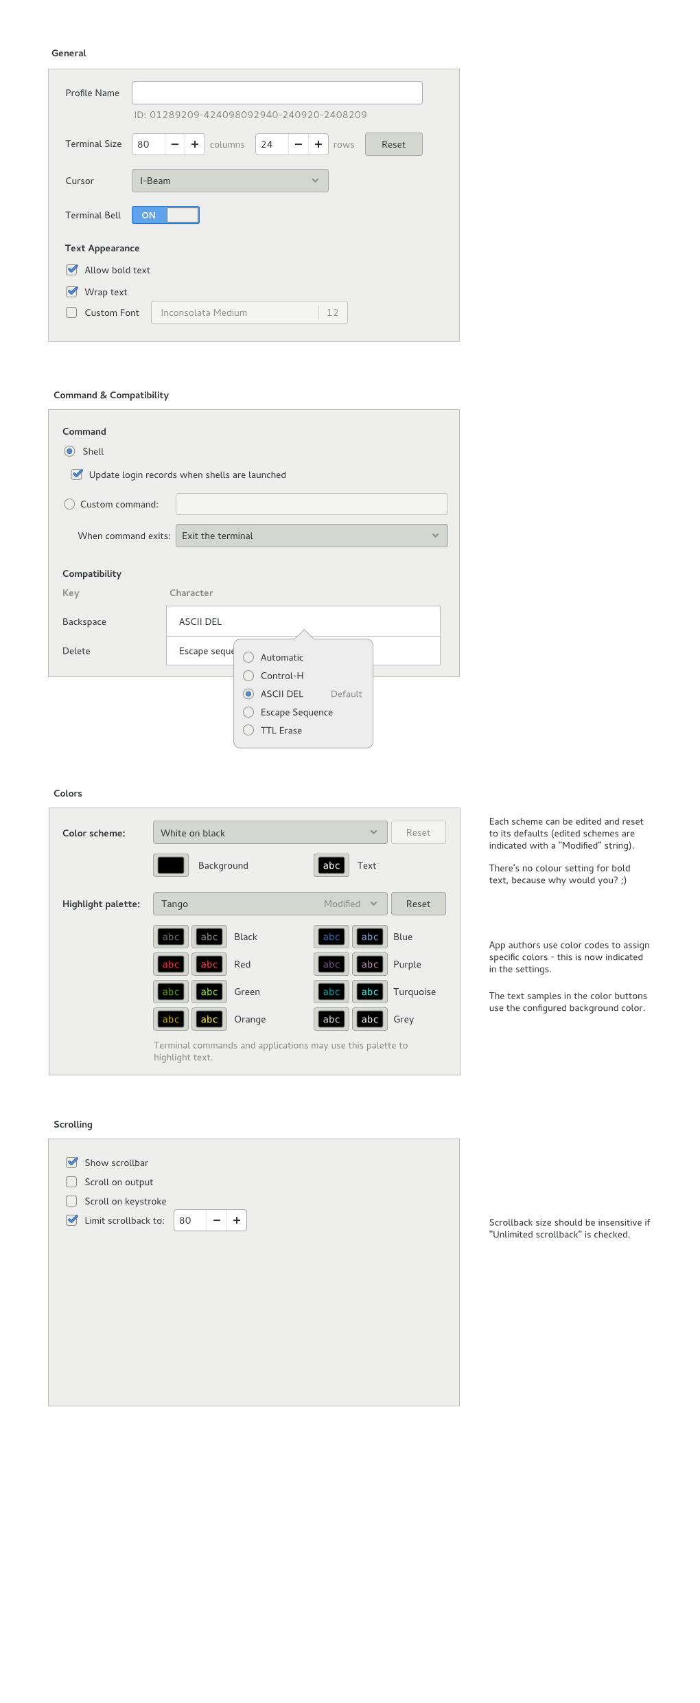Pick the Background color swatch
Image resolution: width=700 pixels, height=1703 pixels.
point(171,865)
